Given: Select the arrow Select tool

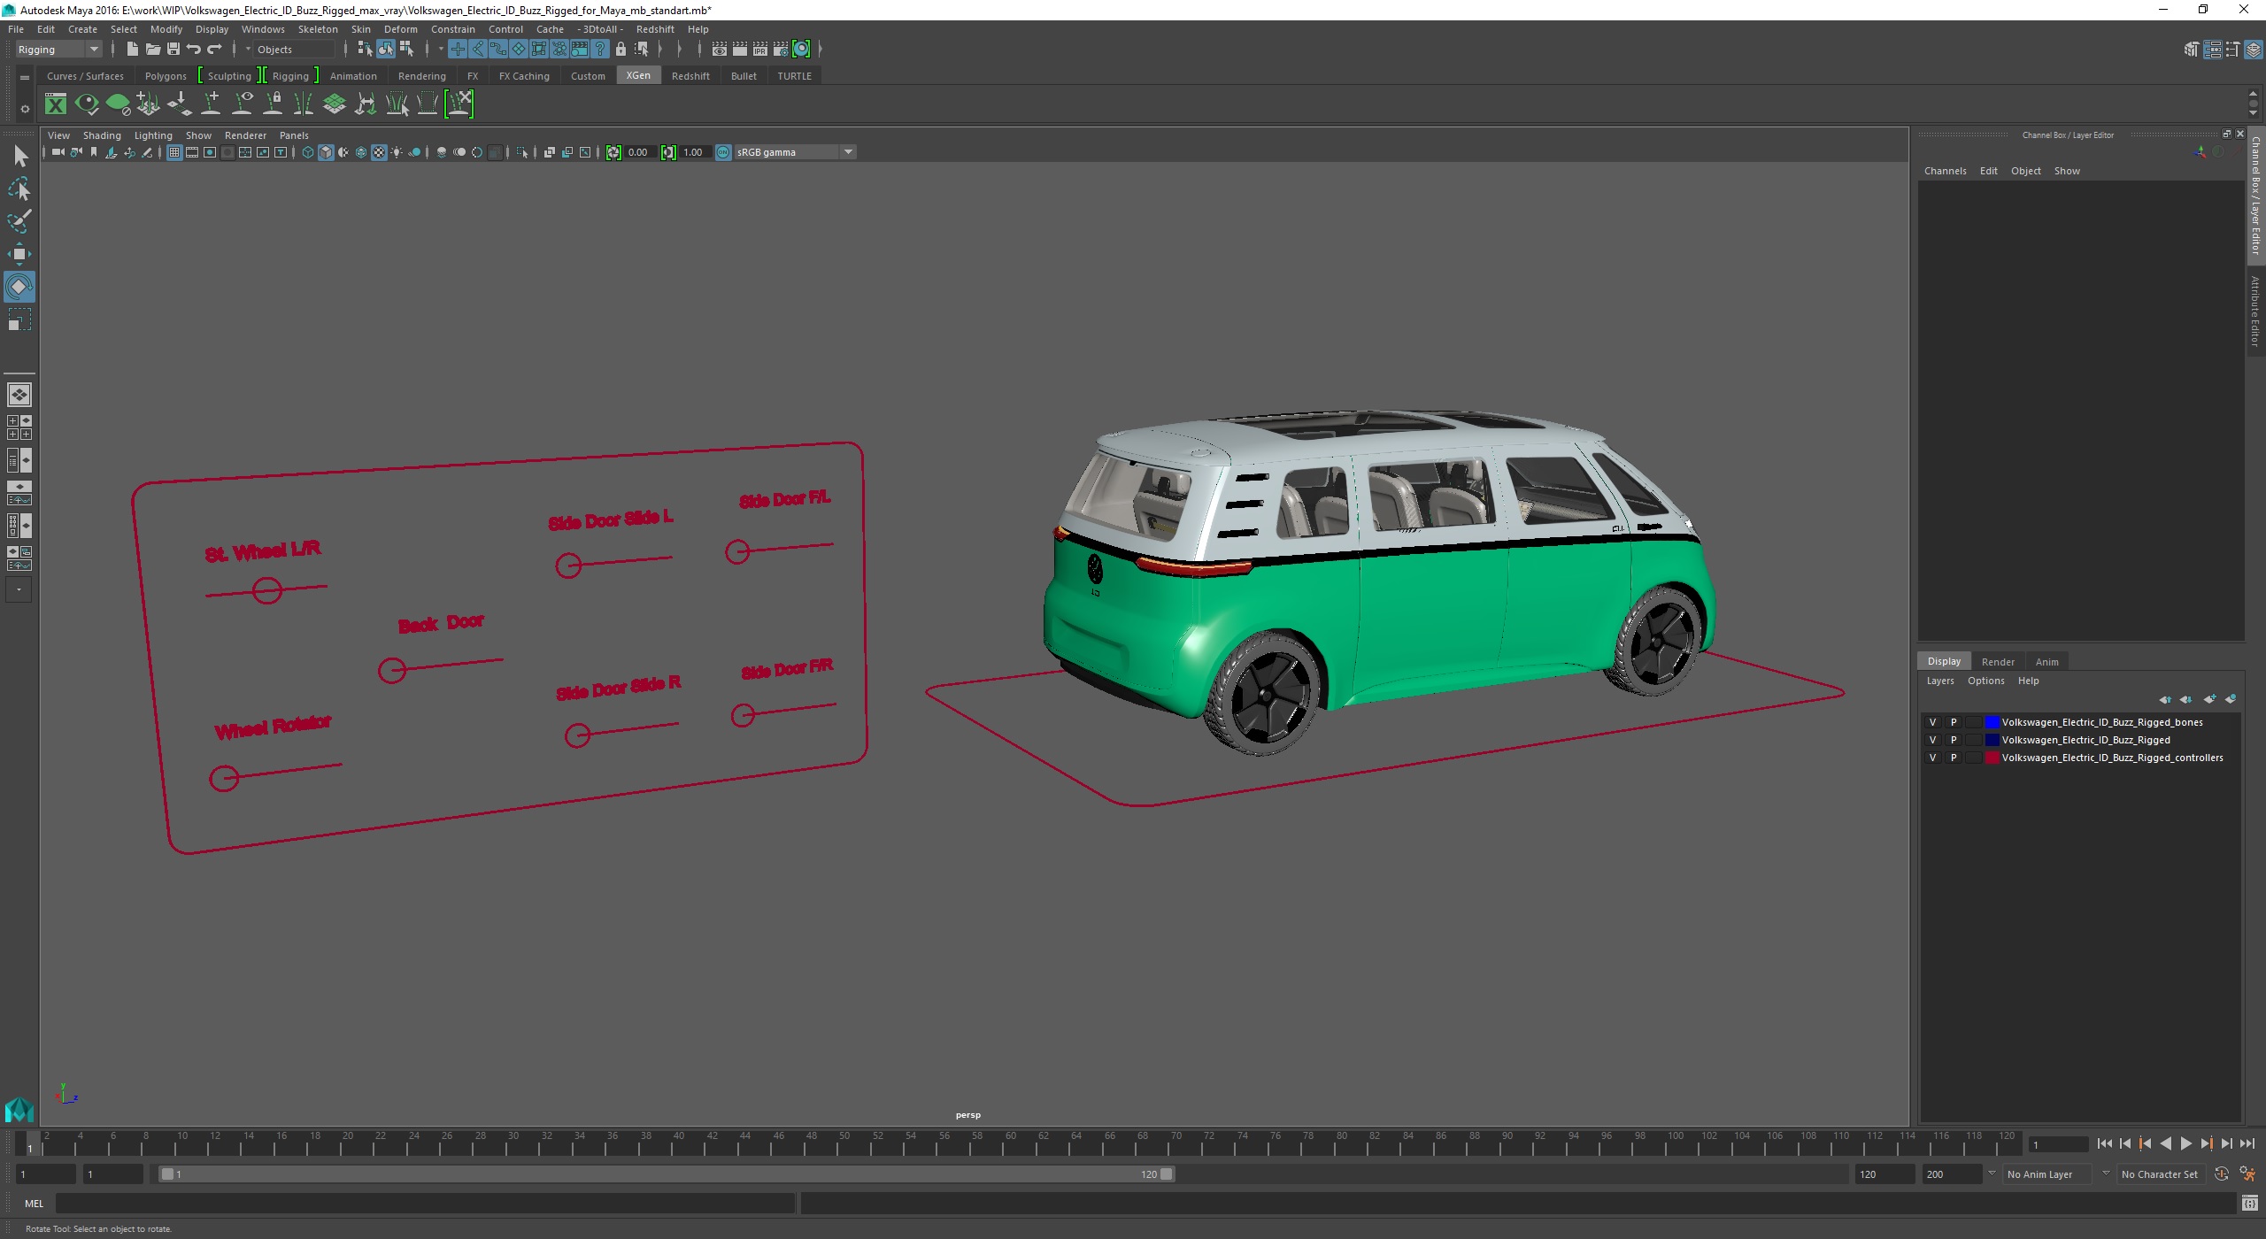Looking at the screenshot, I should pos(19,157).
